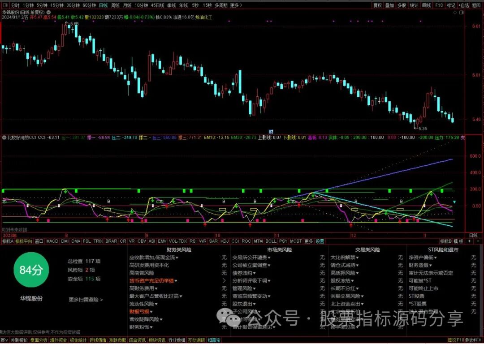Open the 图文F10 button at bottom right
This screenshot has width=484, height=344.
pos(456,340)
